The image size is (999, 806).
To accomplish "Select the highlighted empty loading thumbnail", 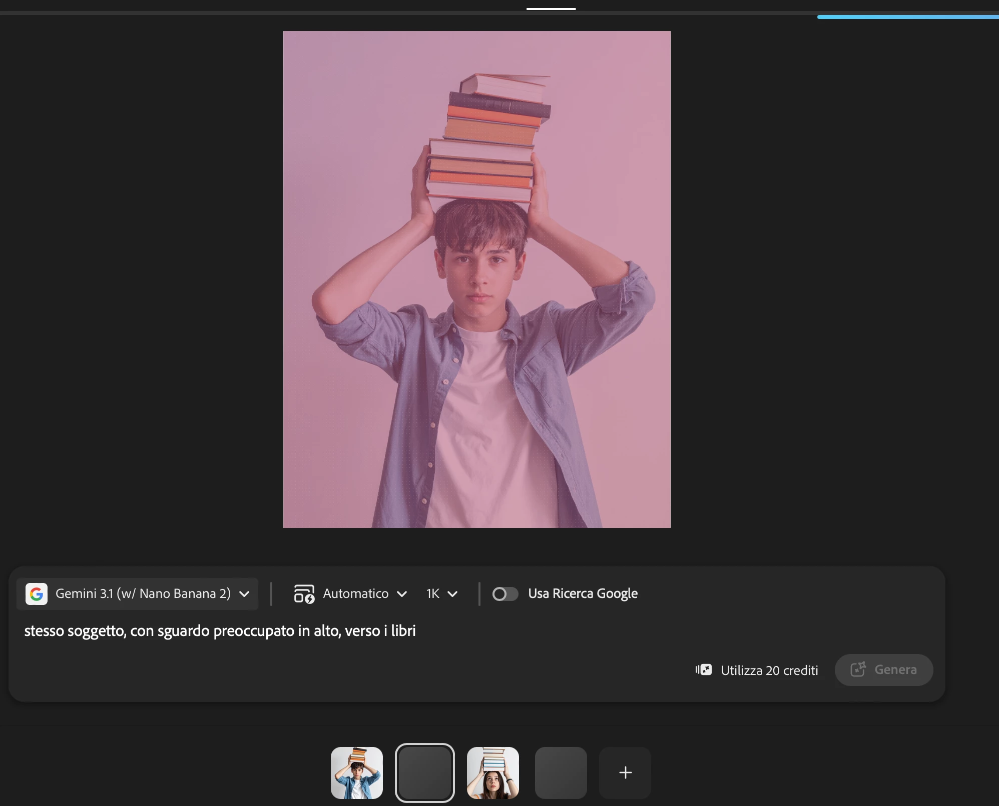I will pyautogui.click(x=425, y=772).
